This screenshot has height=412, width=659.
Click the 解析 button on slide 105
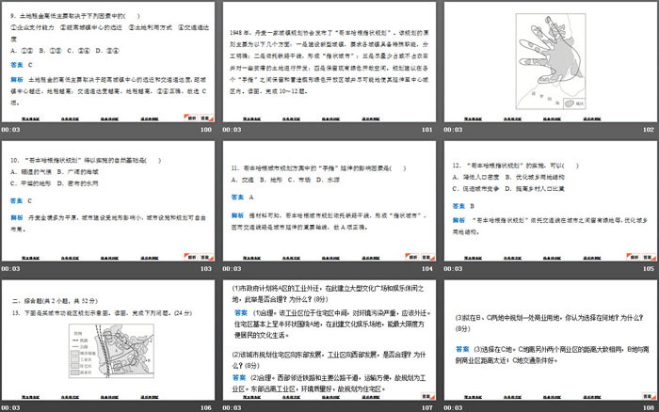tap(634, 257)
